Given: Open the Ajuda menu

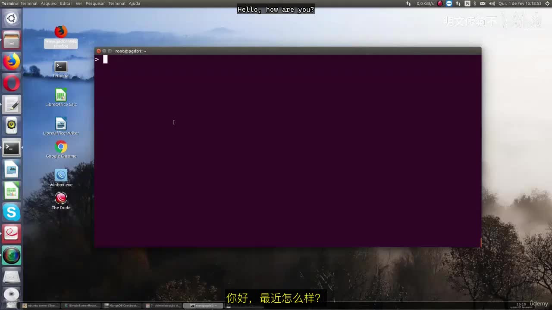Looking at the screenshot, I should click(x=135, y=3).
